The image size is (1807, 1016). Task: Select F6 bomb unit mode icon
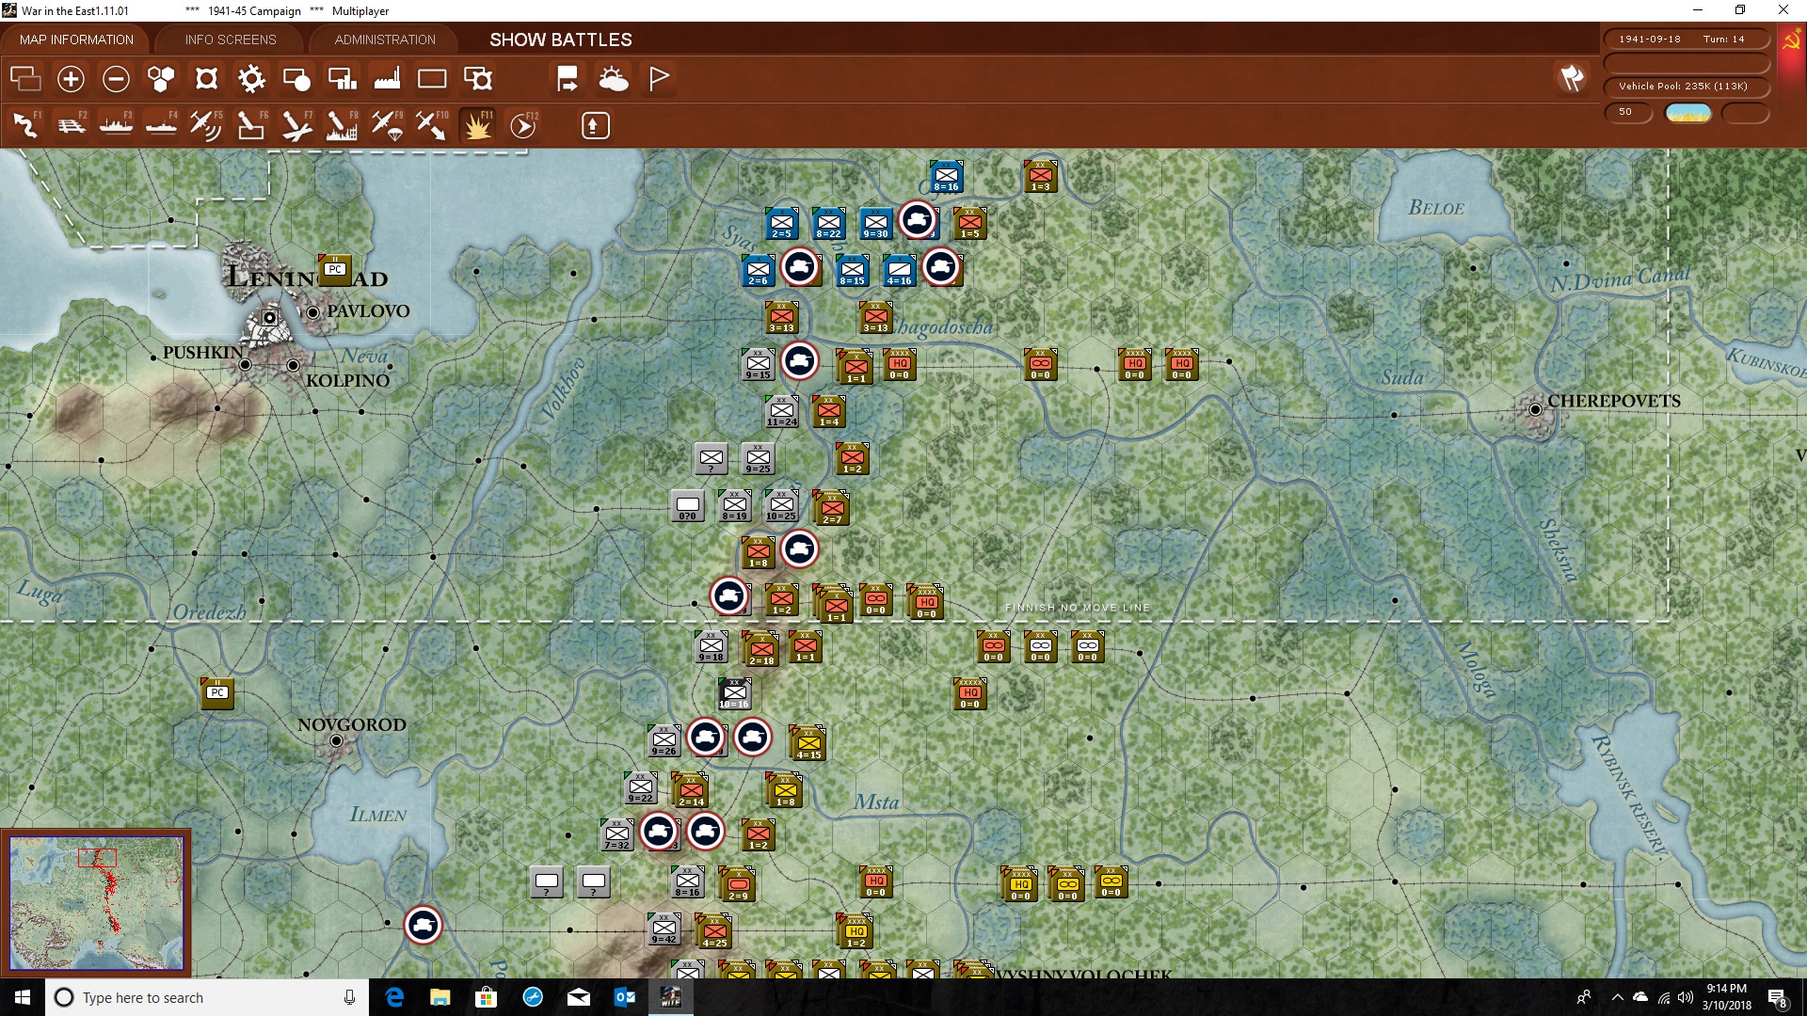point(251,125)
